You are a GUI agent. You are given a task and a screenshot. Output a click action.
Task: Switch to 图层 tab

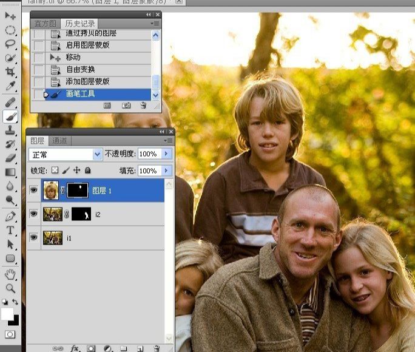pyautogui.click(x=38, y=141)
